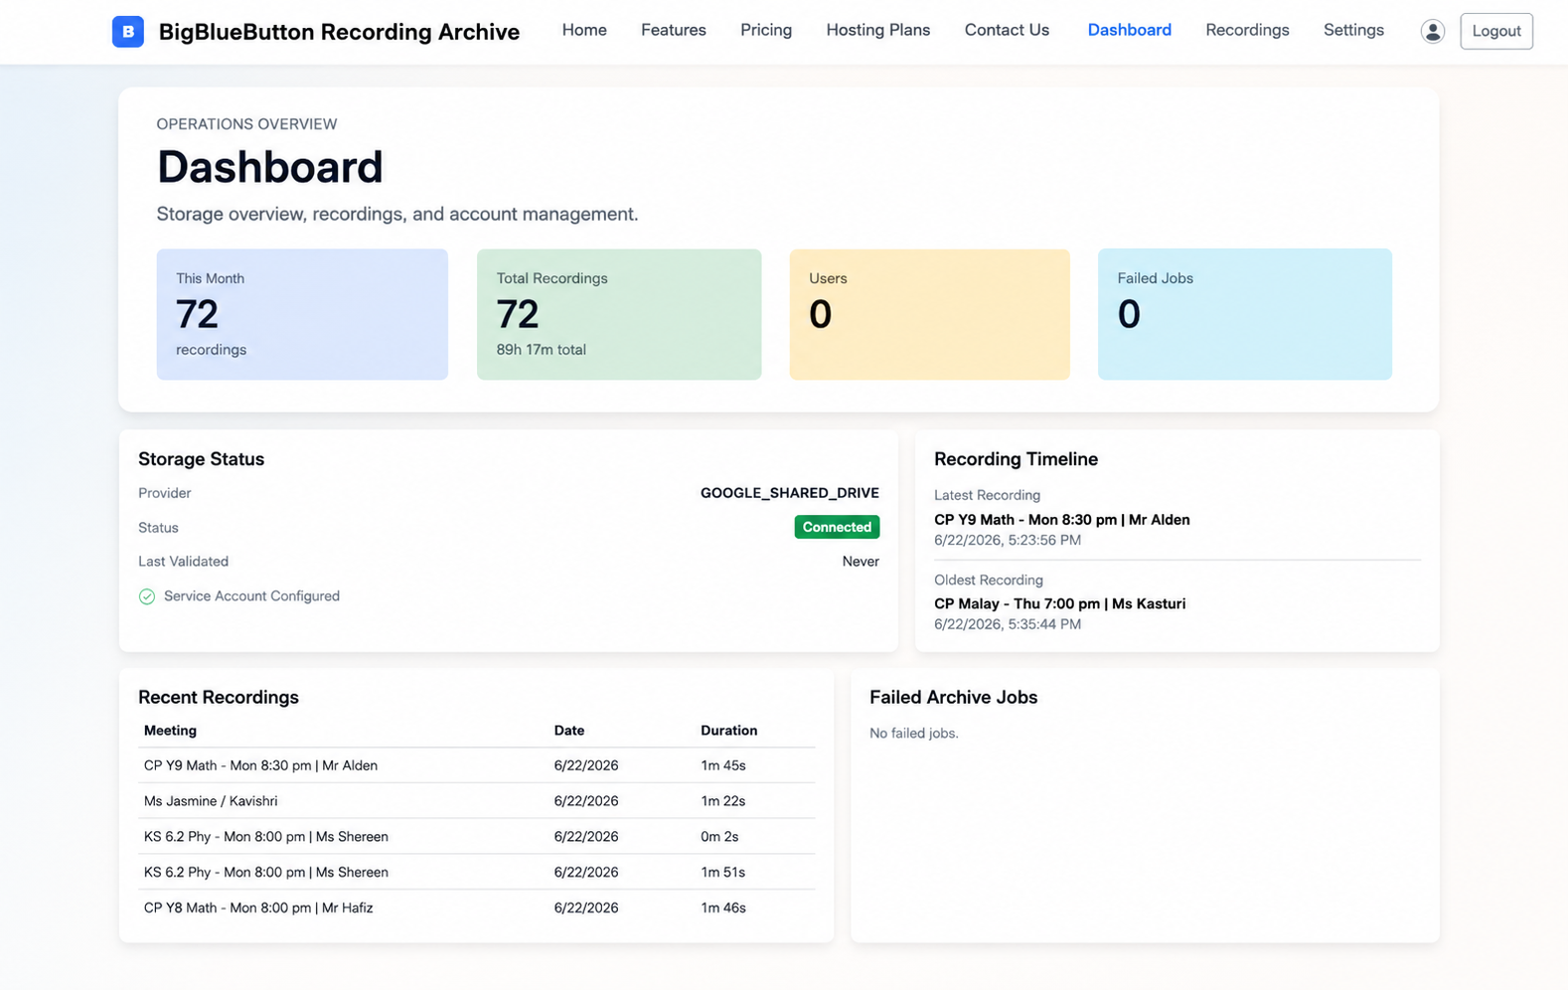Image resolution: width=1568 pixels, height=990 pixels.
Task: Click duration '0m 2s' cell
Action: (719, 837)
